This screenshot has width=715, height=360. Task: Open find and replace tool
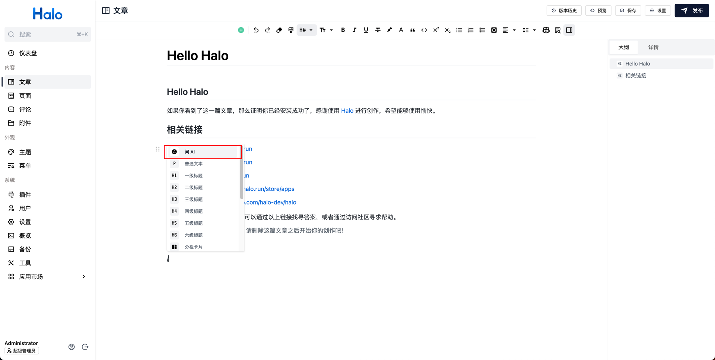click(x=557, y=30)
